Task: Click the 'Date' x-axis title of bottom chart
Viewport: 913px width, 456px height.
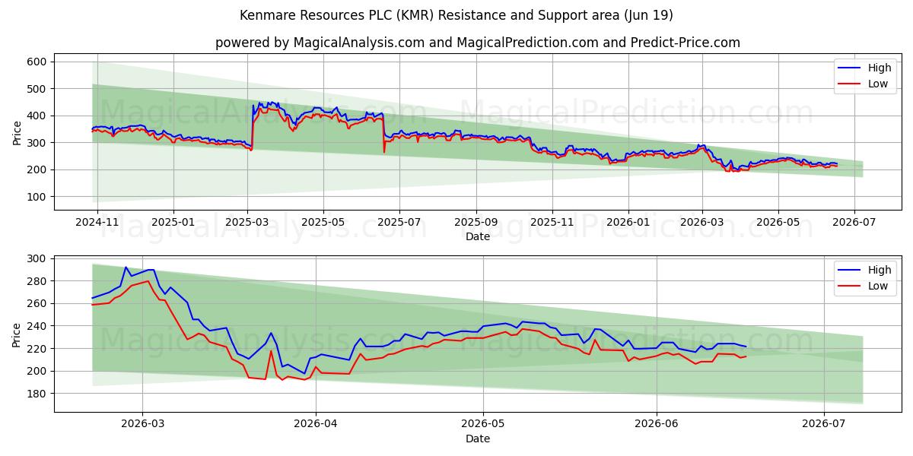Action: pyautogui.click(x=477, y=439)
